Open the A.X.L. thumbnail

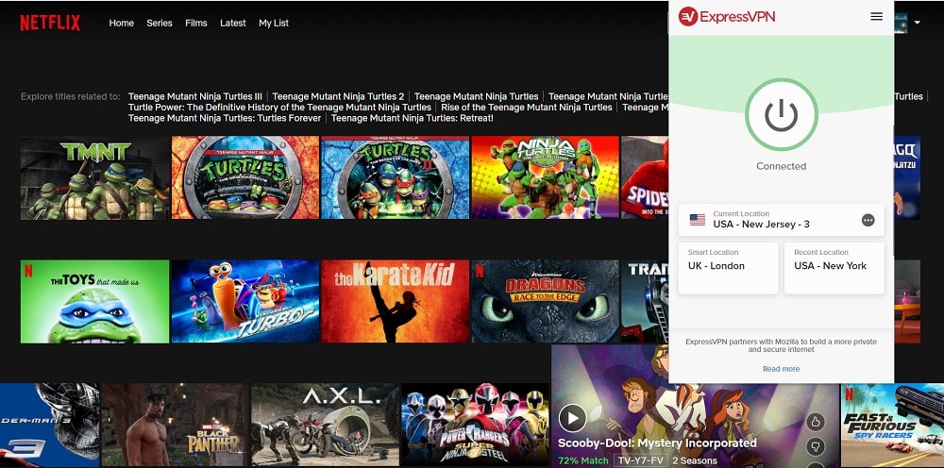[325, 426]
